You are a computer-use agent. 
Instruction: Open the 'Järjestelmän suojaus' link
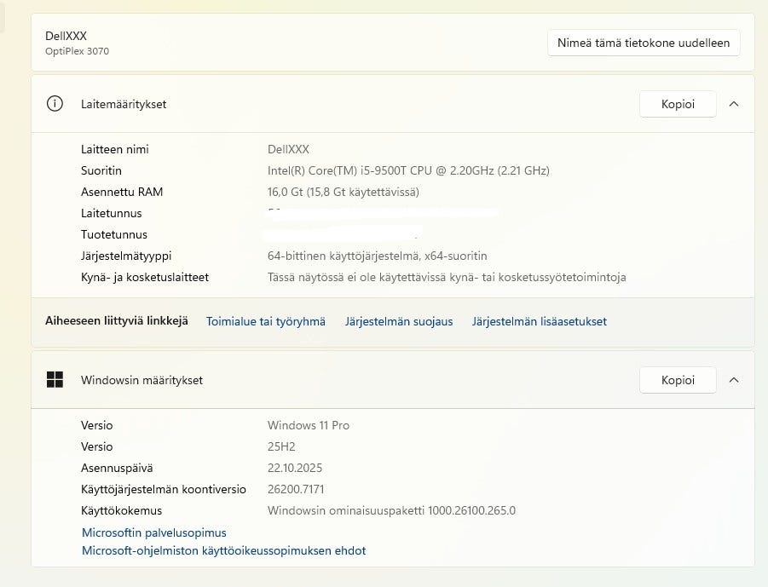pos(399,321)
